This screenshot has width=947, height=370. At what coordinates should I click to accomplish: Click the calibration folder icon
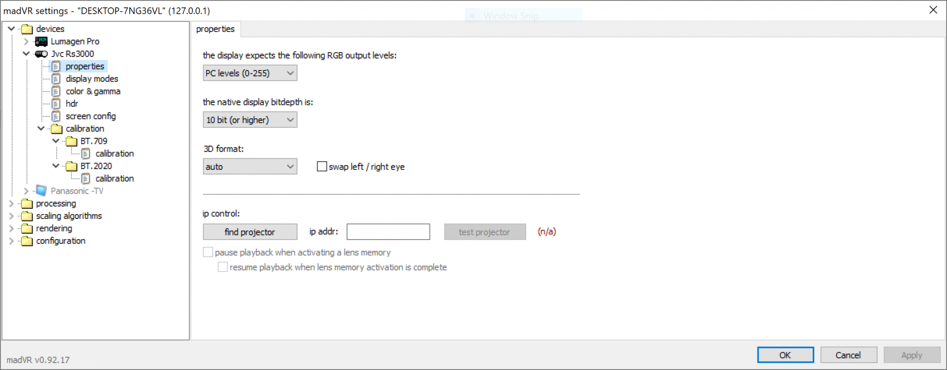tap(57, 129)
